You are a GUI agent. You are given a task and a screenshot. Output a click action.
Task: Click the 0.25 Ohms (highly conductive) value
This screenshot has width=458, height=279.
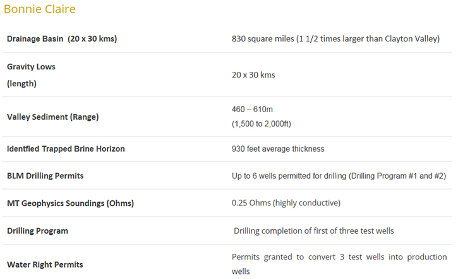click(286, 203)
